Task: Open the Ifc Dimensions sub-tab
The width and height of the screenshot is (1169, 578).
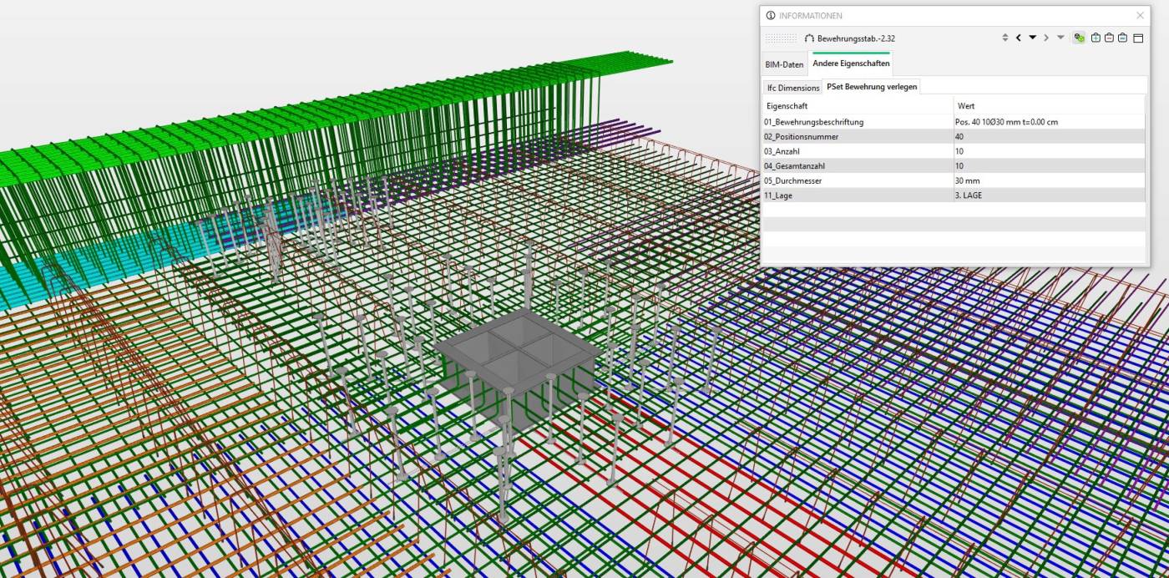Action: [x=792, y=88]
